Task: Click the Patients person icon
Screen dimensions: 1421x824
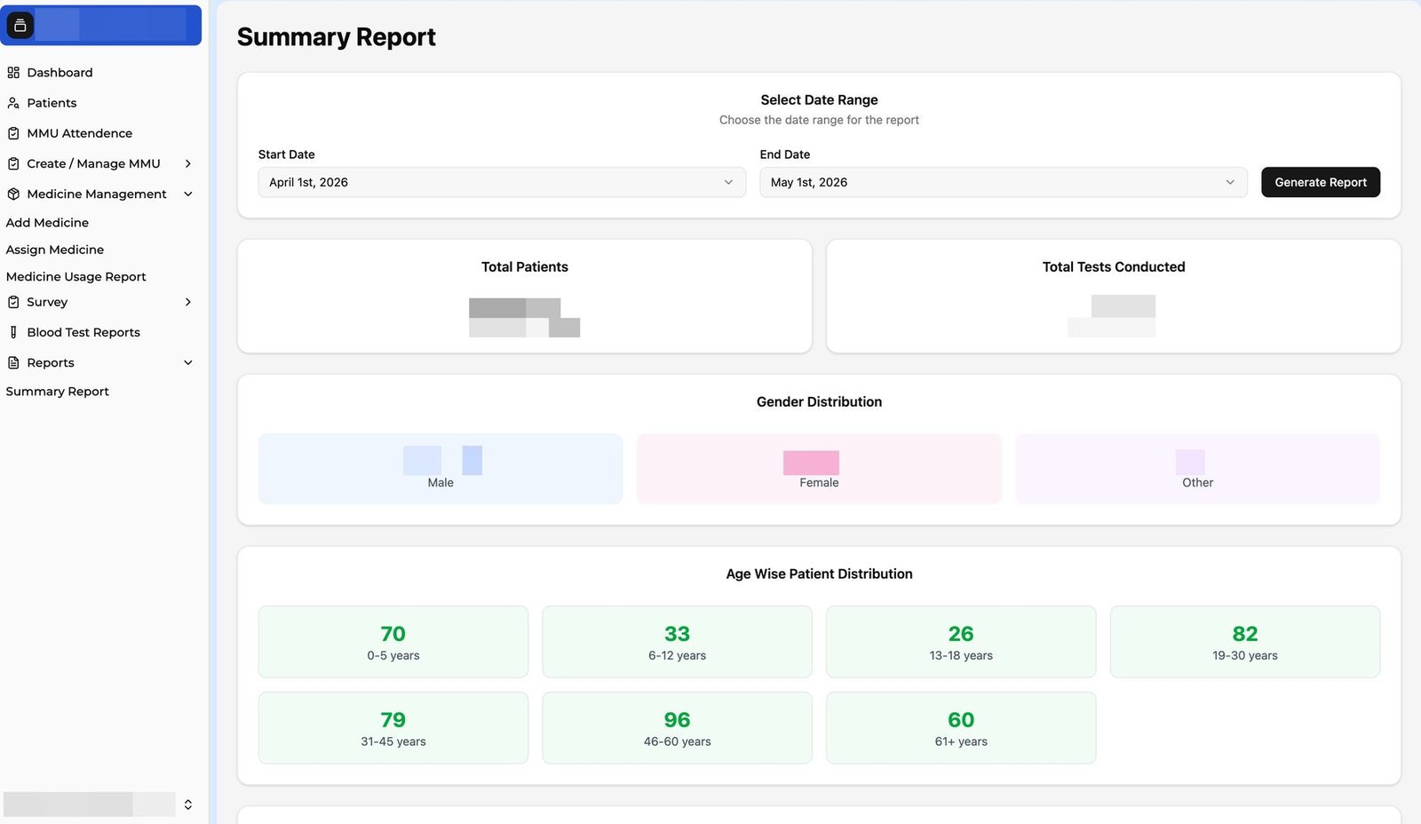Action: pos(13,103)
